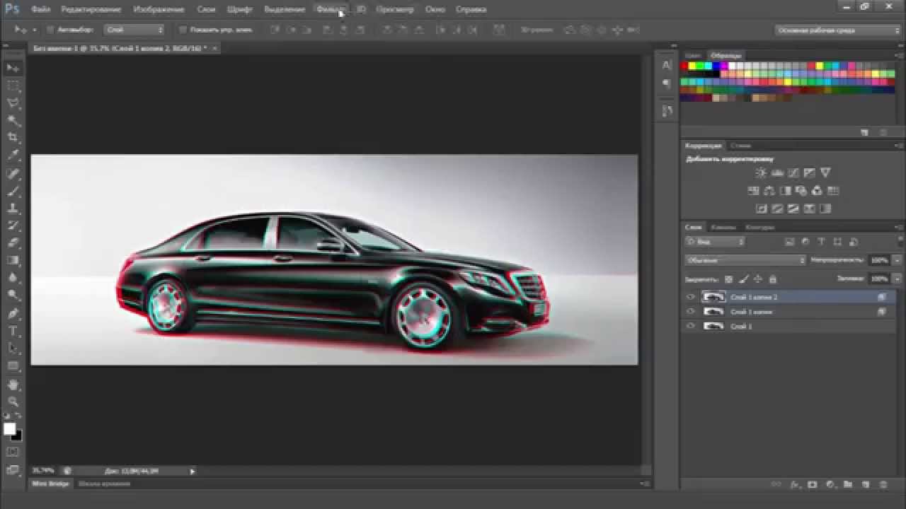The width and height of the screenshot is (906, 509).
Task: Add a Black & White adjustment
Action: 785,191
